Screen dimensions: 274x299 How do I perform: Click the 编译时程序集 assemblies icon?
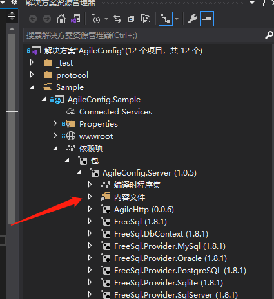pos(106,185)
